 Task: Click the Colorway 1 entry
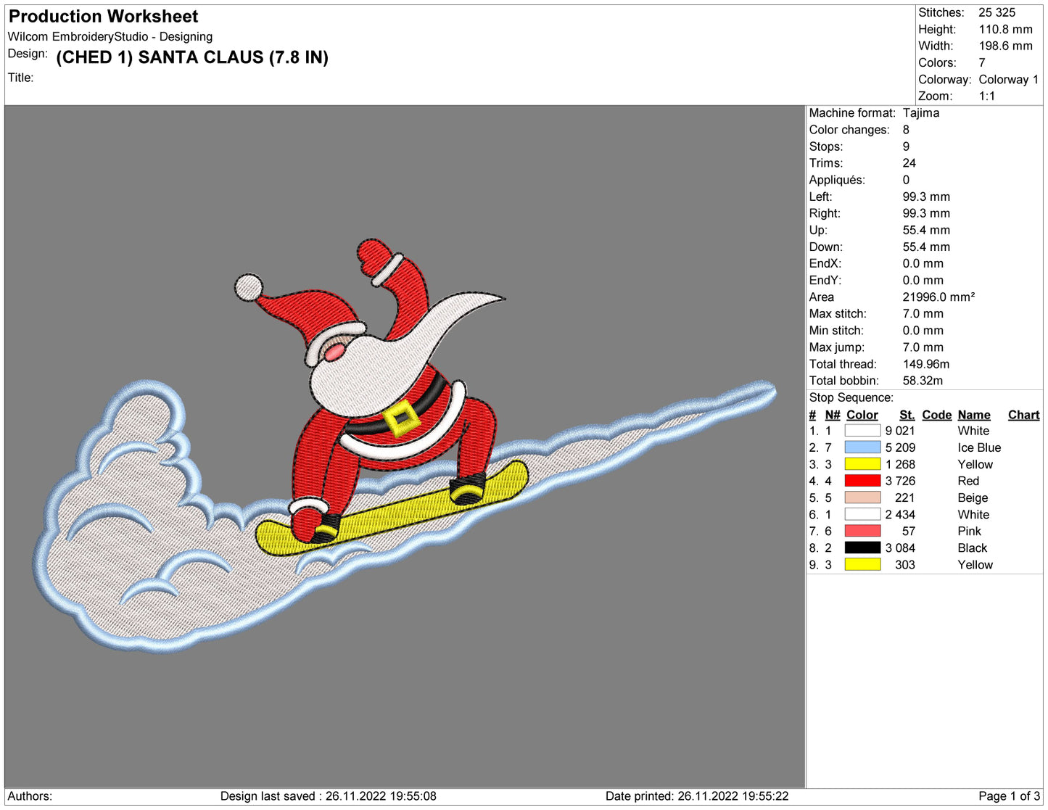click(1008, 80)
